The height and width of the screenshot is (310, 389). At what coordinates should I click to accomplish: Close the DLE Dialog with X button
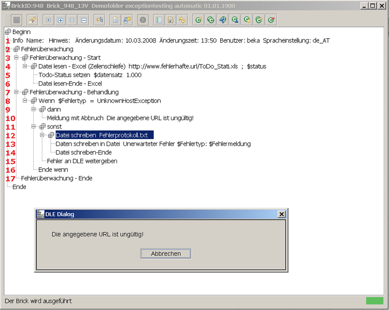(x=281, y=214)
